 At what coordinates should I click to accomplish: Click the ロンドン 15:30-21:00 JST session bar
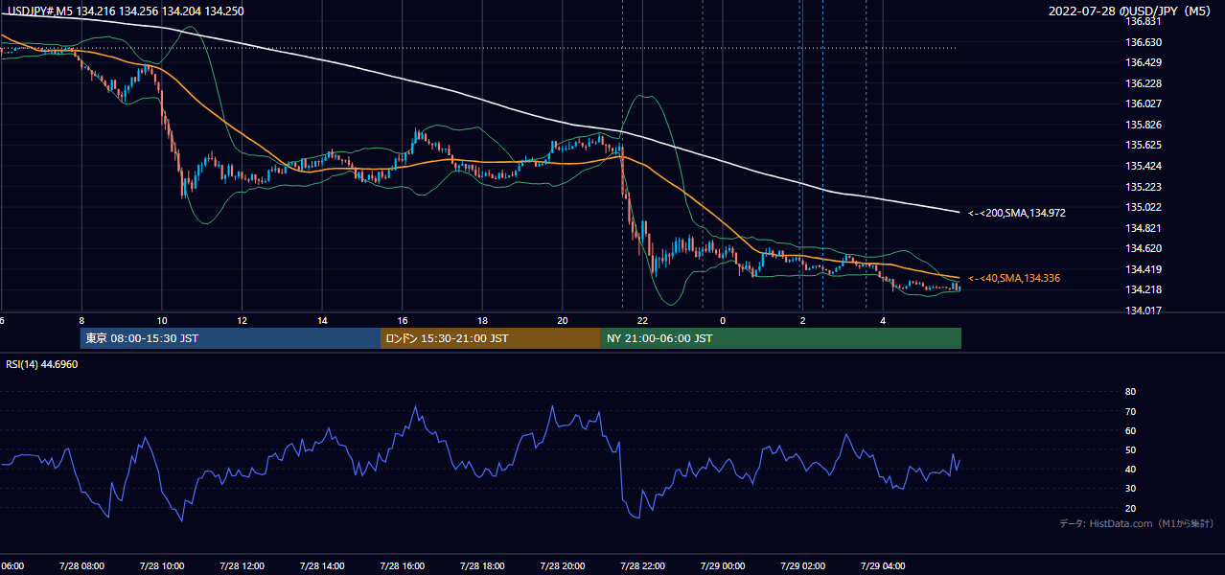pos(491,338)
